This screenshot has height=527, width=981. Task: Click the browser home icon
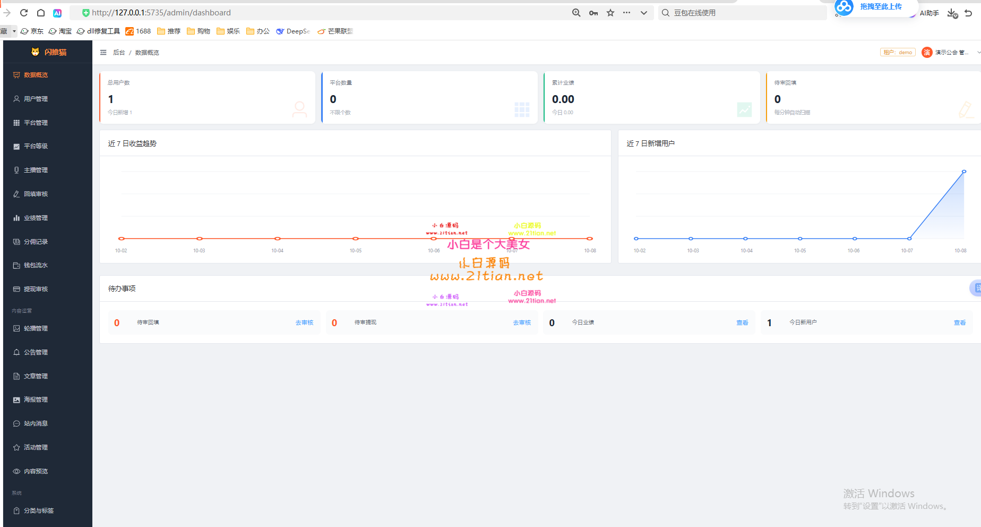click(x=41, y=13)
